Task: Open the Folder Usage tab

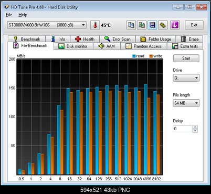Action: [x=156, y=39]
